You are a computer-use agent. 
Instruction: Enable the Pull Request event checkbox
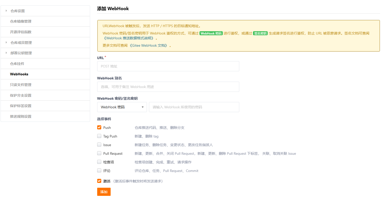pyautogui.click(x=99, y=153)
